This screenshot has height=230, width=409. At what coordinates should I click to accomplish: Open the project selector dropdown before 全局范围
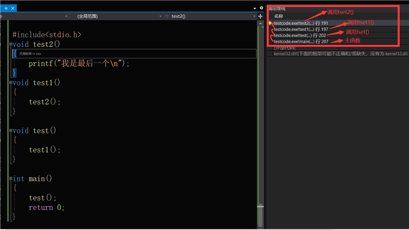(34, 16)
